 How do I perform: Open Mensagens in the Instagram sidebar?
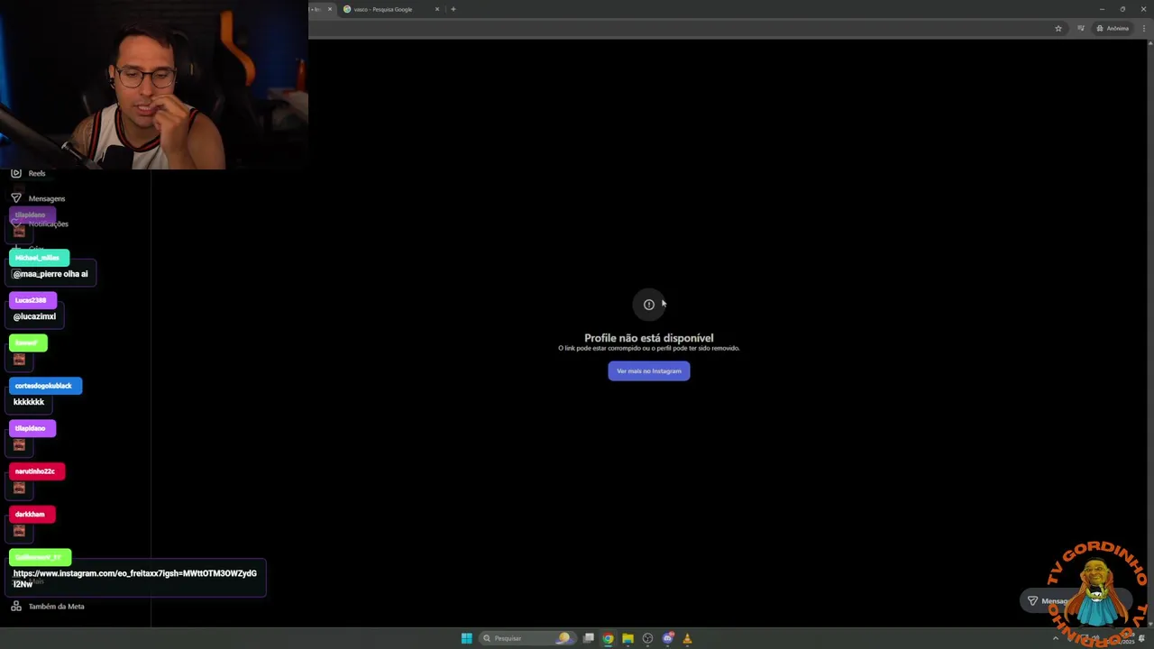[x=38, y=198]
